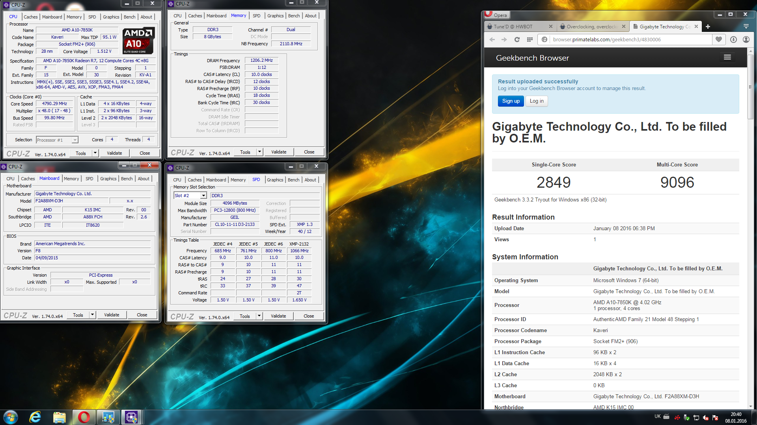The width and height of the screenshot is (757, 425).
Task: Click the muted volume tray icon
Action: (x=706, y=418)
